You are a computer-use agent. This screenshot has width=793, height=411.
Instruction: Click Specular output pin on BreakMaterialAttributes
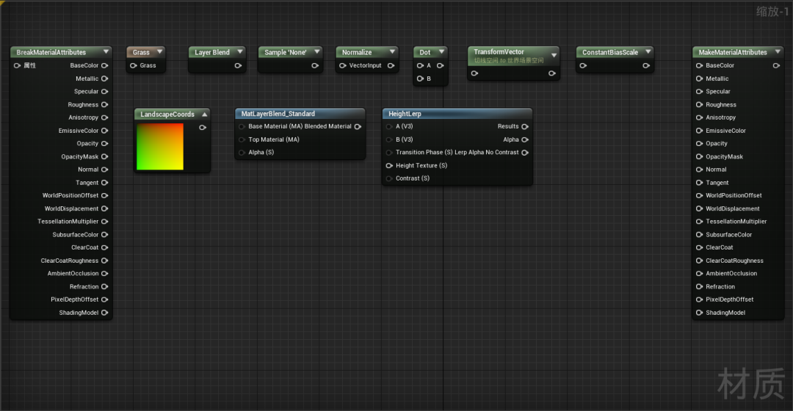pyautogui.click(x=105, y=92)
